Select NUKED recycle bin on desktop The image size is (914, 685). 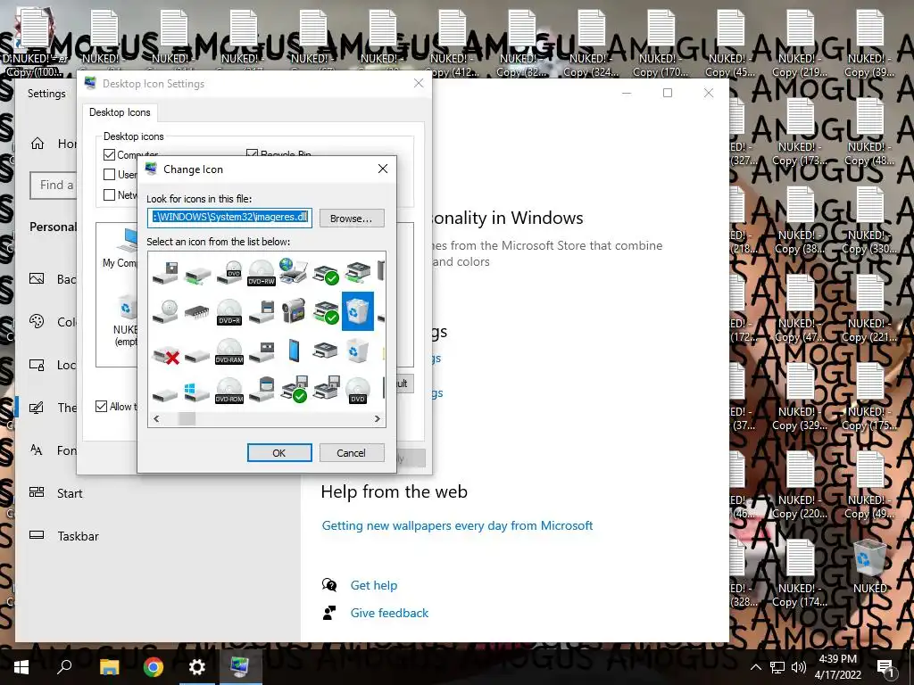(869, 566)
